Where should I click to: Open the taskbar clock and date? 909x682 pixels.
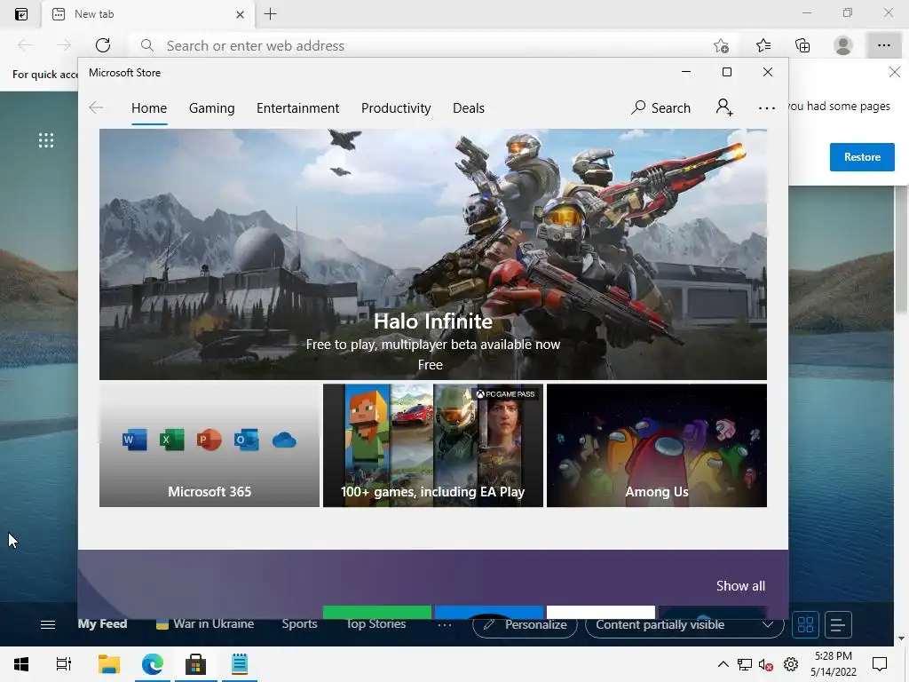click(833, 664)
